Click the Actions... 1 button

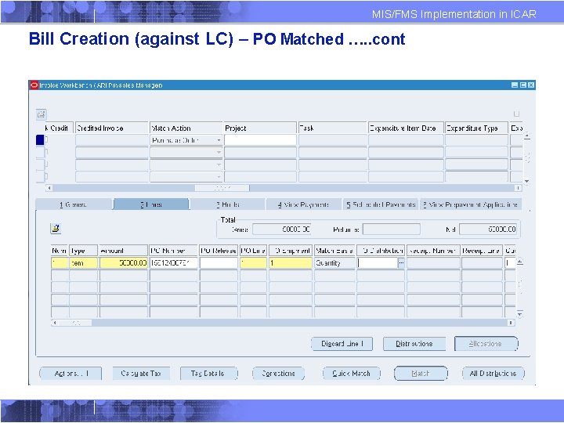(x=70, y=374)
